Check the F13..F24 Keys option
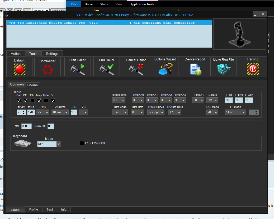274x219 pixels. [82, 143]
